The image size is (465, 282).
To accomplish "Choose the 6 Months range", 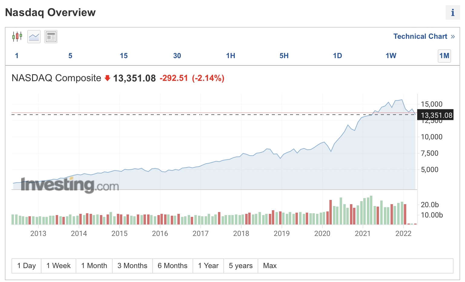I will [x=173, y=266].
